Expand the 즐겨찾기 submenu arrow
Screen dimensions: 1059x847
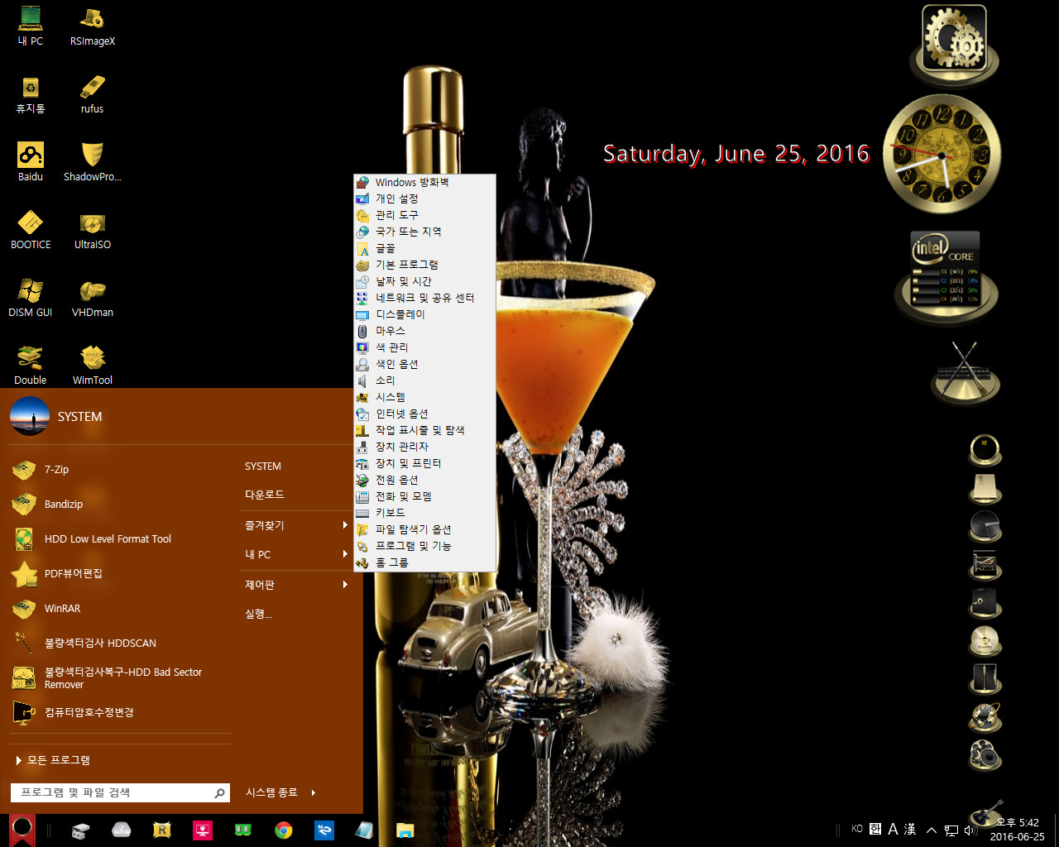pyautogui.click(x=345, y=525)
